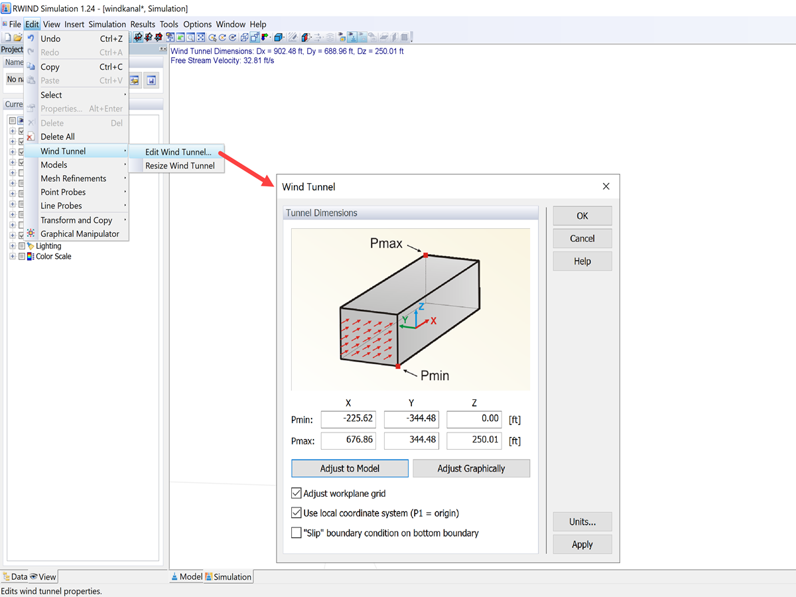This screenshot has width=796, height=597.
Task: Switch to the Simulation tab at bottom
Action: click(228, 577)
